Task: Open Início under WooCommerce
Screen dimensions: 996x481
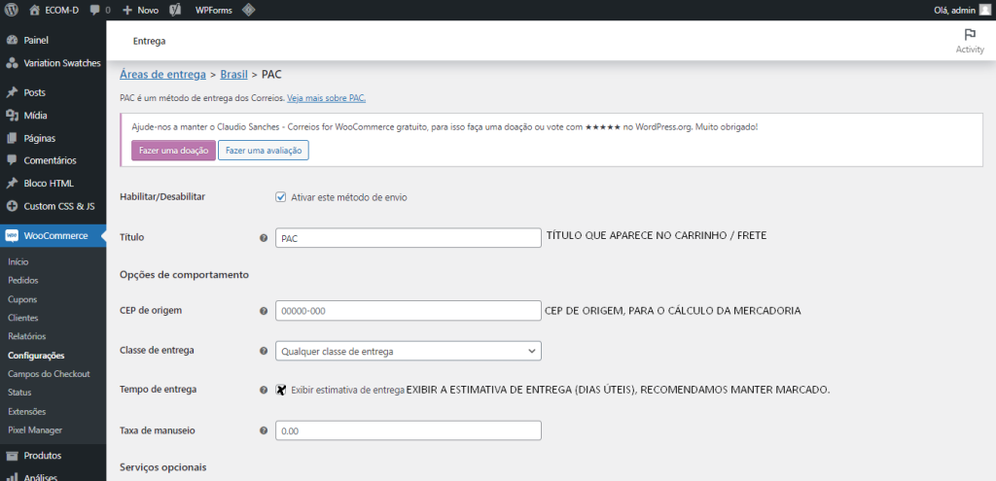Action: 18,261
